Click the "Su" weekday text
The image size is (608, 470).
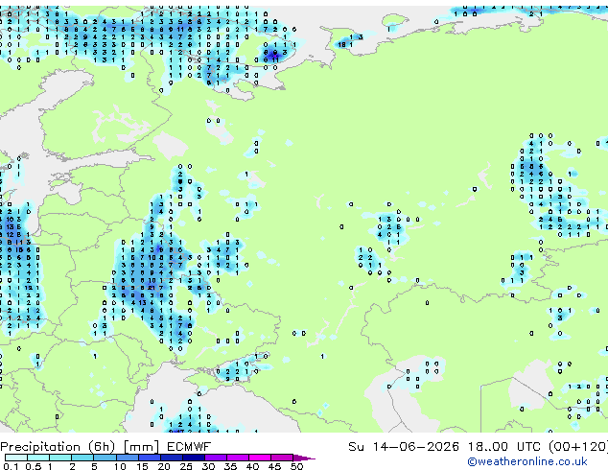point(356,447)
